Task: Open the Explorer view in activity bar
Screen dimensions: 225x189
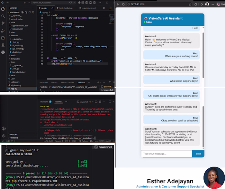Action: 3,9
